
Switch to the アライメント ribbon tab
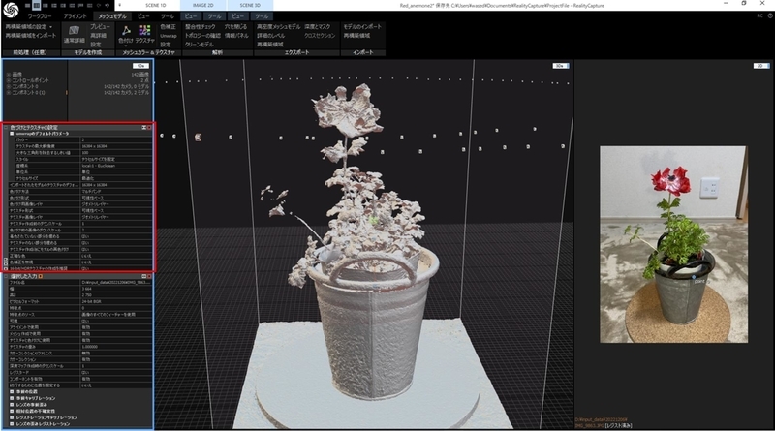click(x=76, y=16)
